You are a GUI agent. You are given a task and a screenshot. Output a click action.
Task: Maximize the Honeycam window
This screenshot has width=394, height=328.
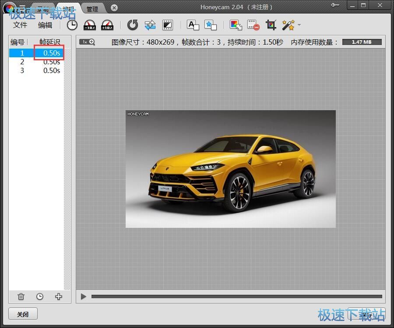363,5
